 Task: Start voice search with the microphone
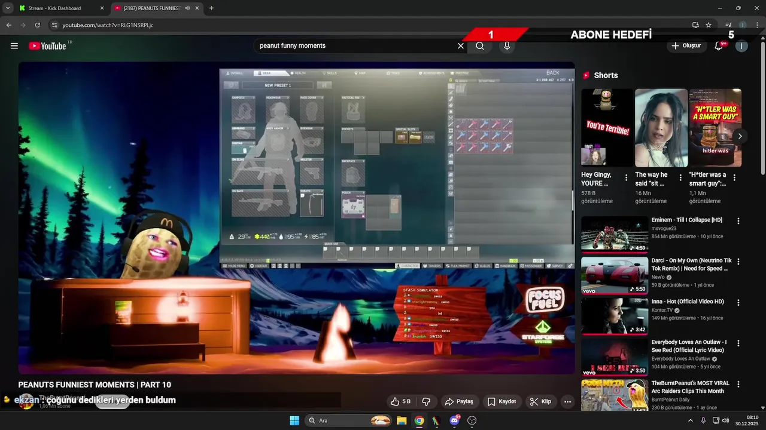coord(507,46)
